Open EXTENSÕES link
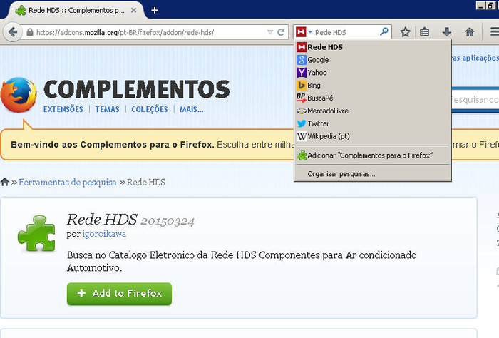Screen dimensions: 499x338 click(x=63, y=109)
